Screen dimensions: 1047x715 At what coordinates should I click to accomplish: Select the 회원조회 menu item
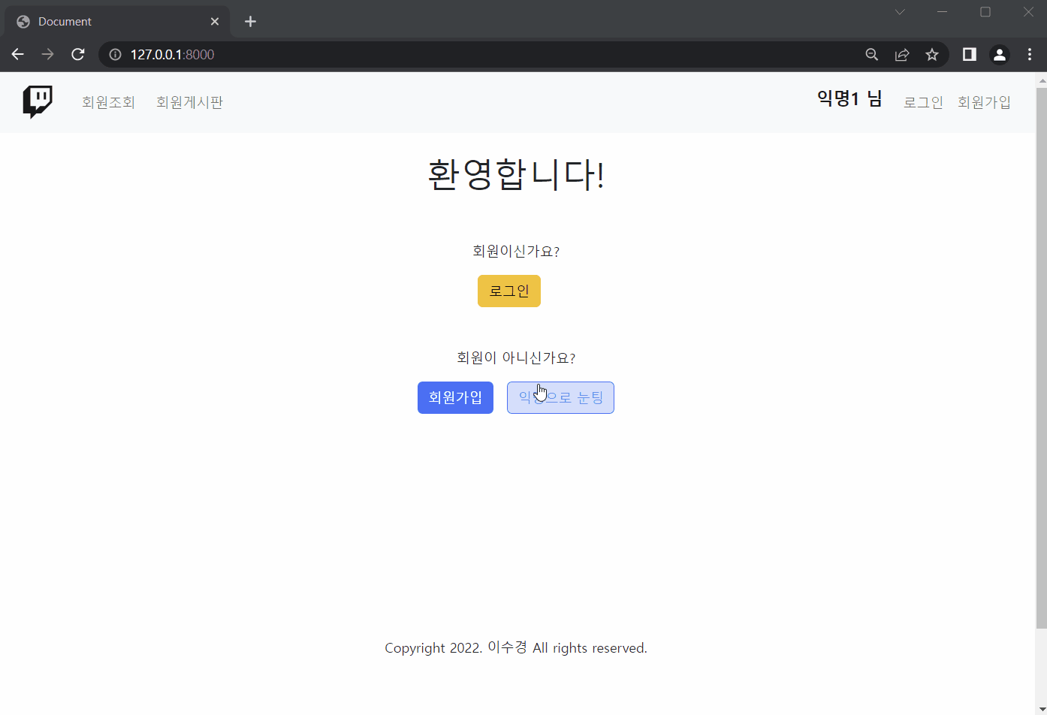tap(108, 102)
